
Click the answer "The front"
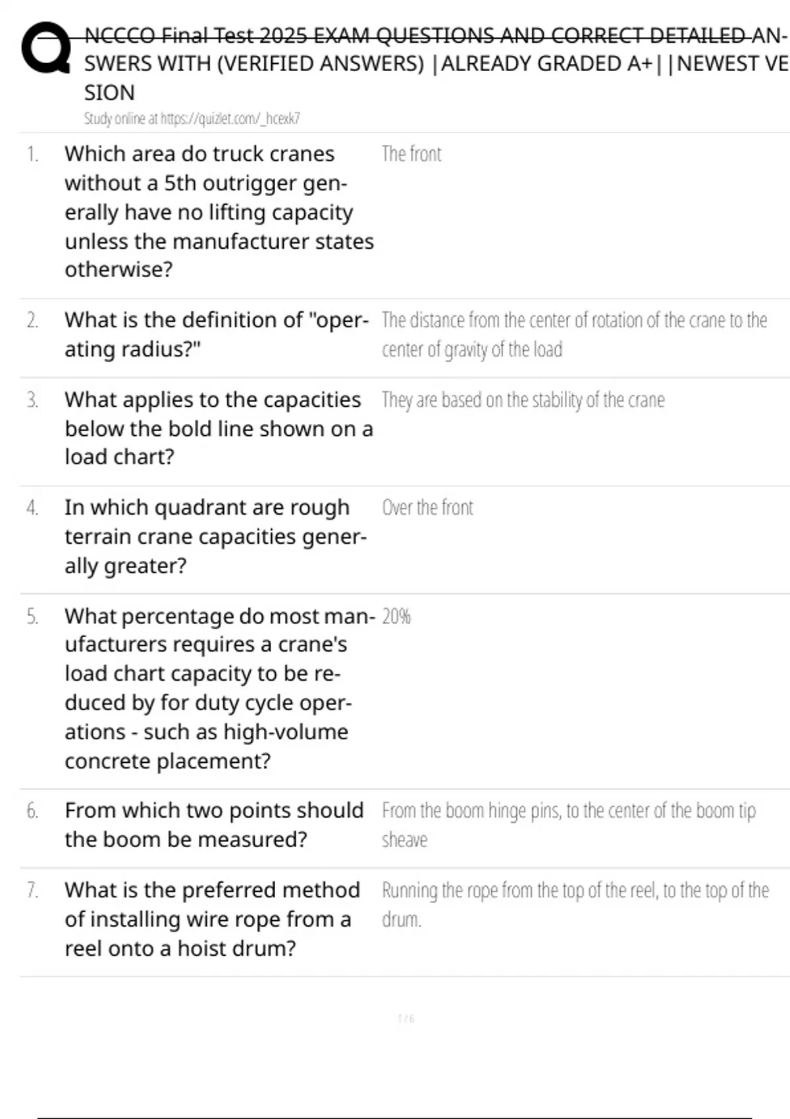(411, 155)
